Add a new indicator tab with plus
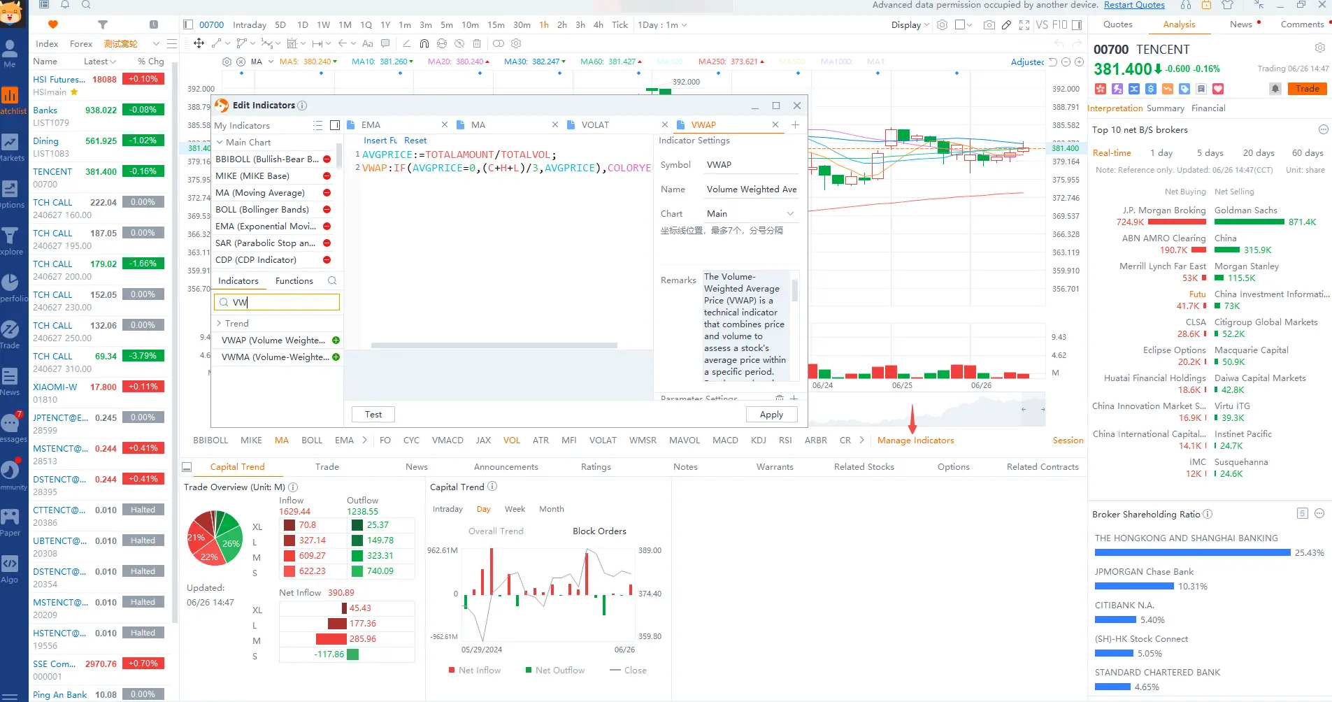 795,125
